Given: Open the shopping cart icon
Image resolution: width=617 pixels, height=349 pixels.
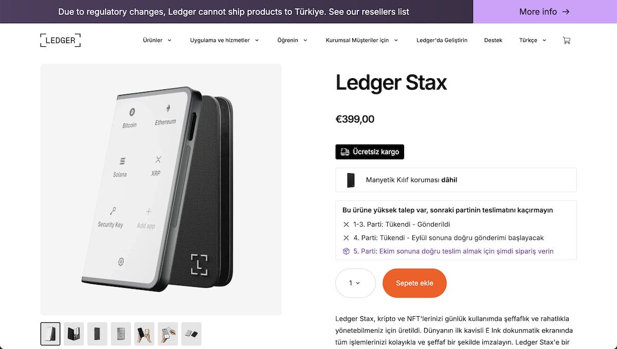Looking at the screenshot, I should point(567,40).
